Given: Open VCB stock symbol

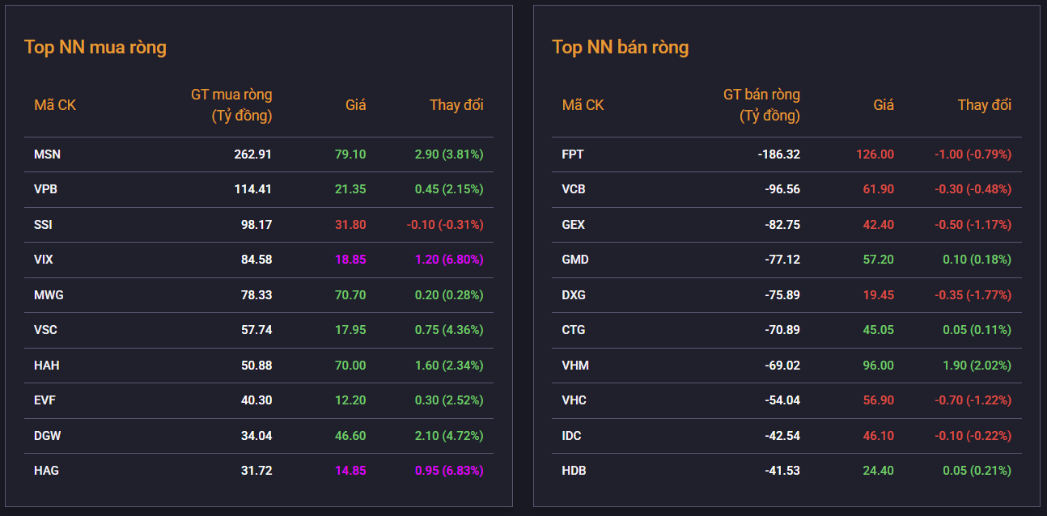Looking at the screenshot, I should tap(574, 189).
